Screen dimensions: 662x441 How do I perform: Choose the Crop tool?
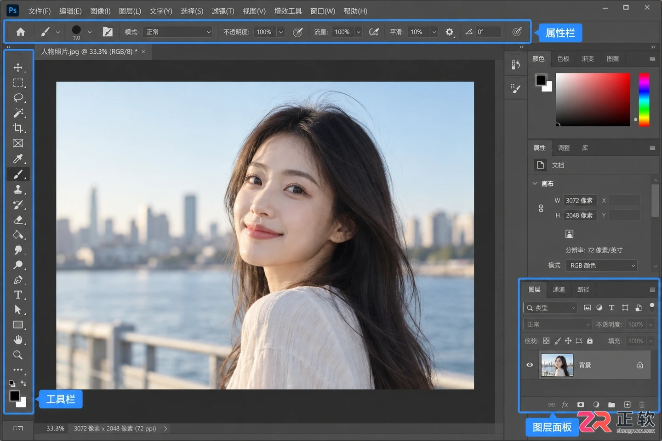(18, 128)
